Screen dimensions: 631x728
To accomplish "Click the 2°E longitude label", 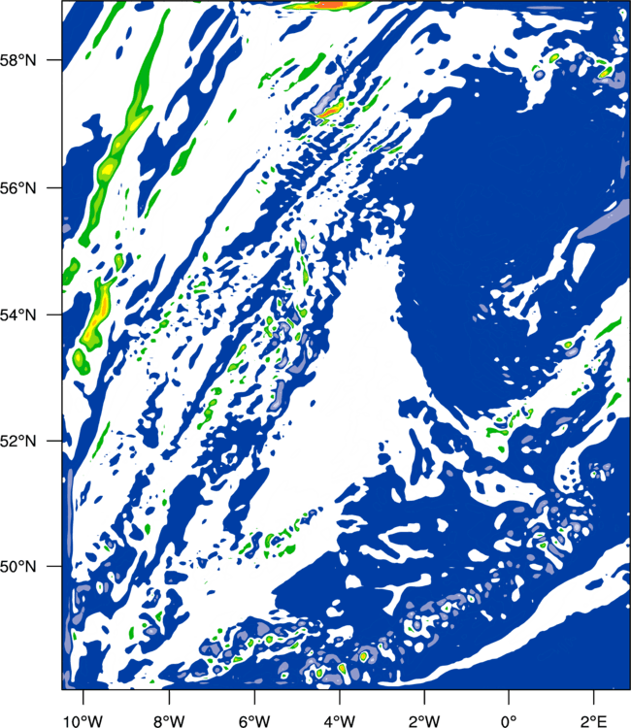I will coord(593,721).
